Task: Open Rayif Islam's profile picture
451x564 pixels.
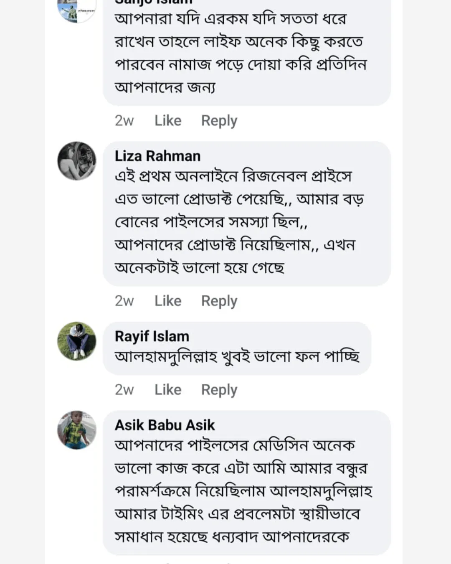Action: [x=77, y=341]
